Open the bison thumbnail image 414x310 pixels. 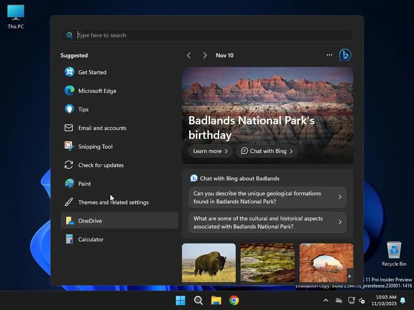[209, 262]
